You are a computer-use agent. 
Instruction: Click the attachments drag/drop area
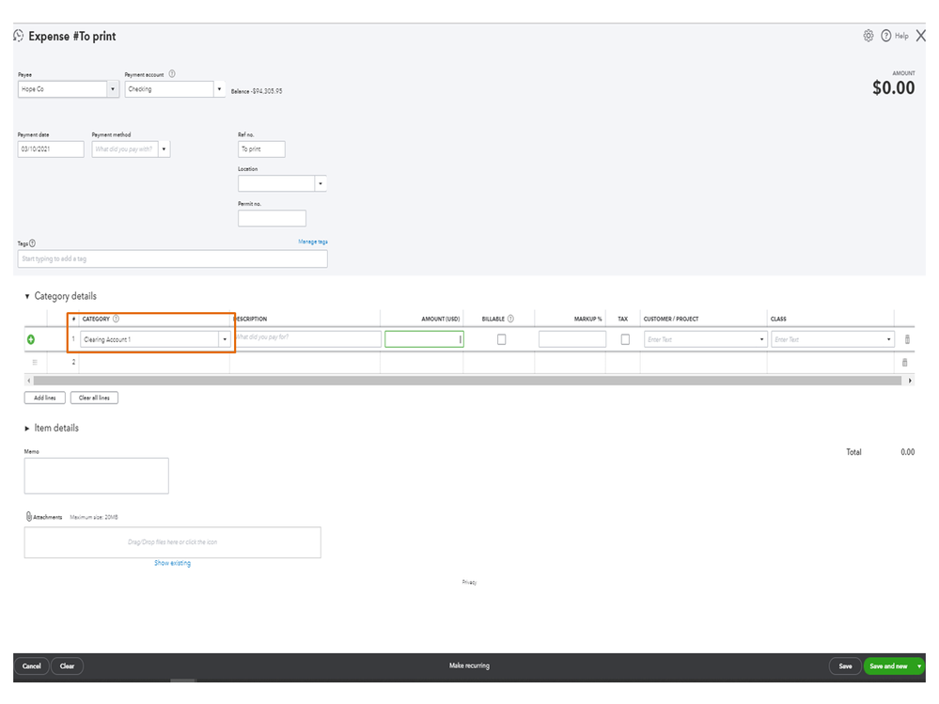(172, 542)
